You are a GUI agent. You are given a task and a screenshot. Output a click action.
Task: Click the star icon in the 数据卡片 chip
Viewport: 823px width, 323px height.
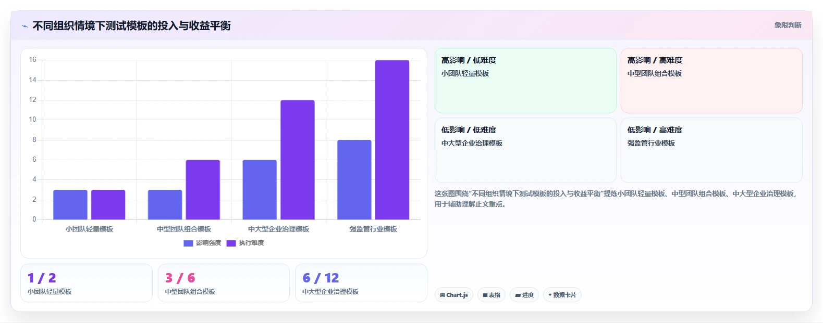(550, 295)
